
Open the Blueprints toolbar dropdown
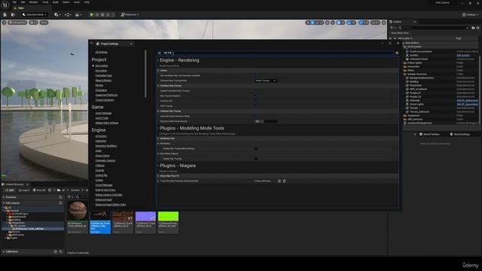67,15
